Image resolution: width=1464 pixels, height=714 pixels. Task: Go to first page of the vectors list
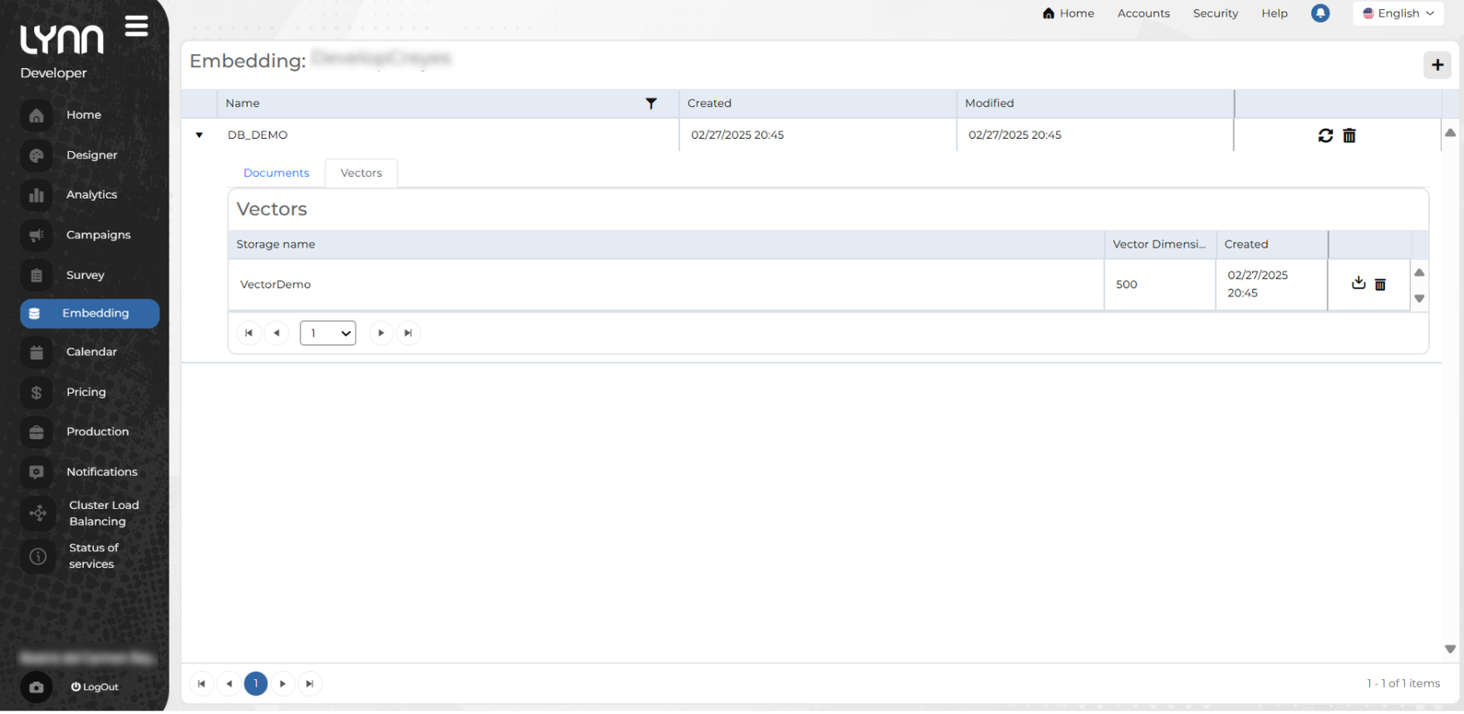click(249, 333)
